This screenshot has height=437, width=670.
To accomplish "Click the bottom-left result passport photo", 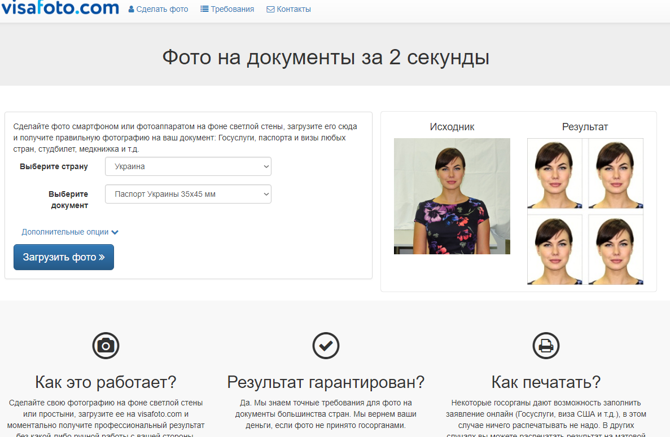I will click(555, 249).
